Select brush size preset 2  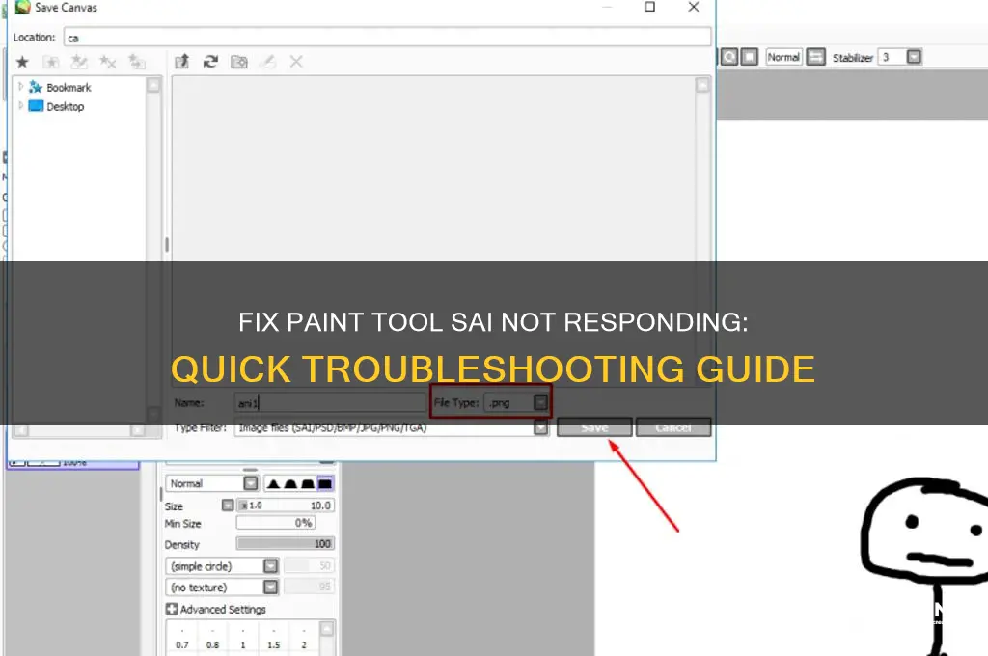[x=304, y=640]
